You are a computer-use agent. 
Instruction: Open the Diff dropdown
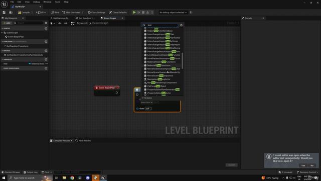41,13
